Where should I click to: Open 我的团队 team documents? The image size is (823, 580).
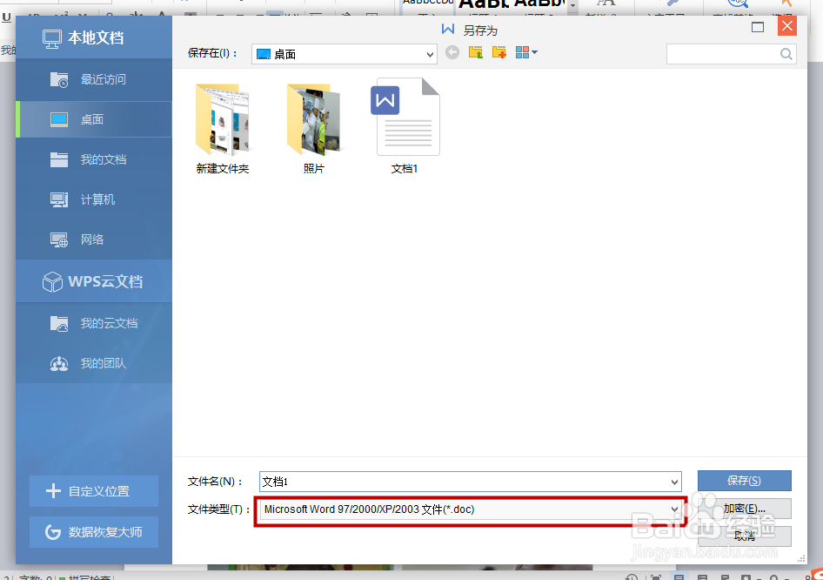click(94, 363)
